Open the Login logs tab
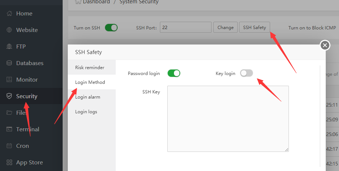 86,112
